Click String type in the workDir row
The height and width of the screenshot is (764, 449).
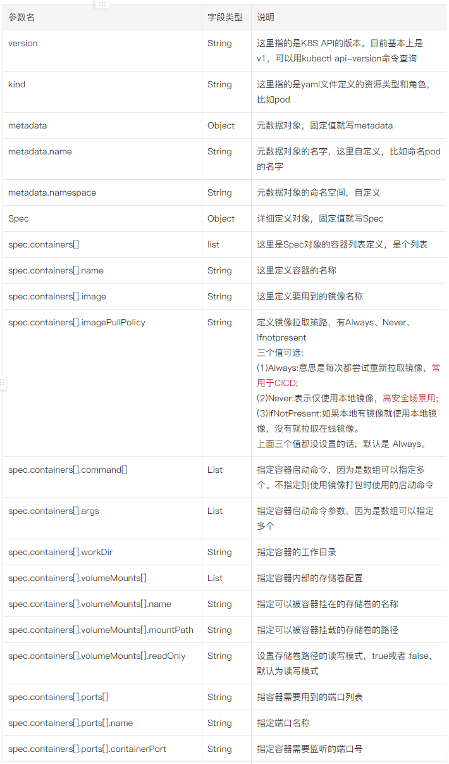coord(219,553)
